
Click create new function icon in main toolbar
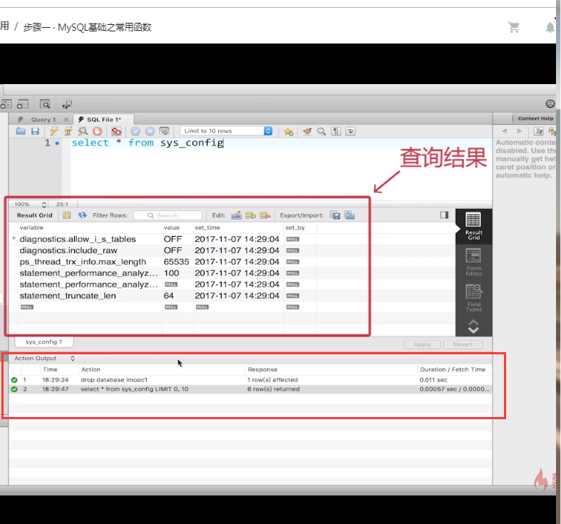tap(23, 104)
